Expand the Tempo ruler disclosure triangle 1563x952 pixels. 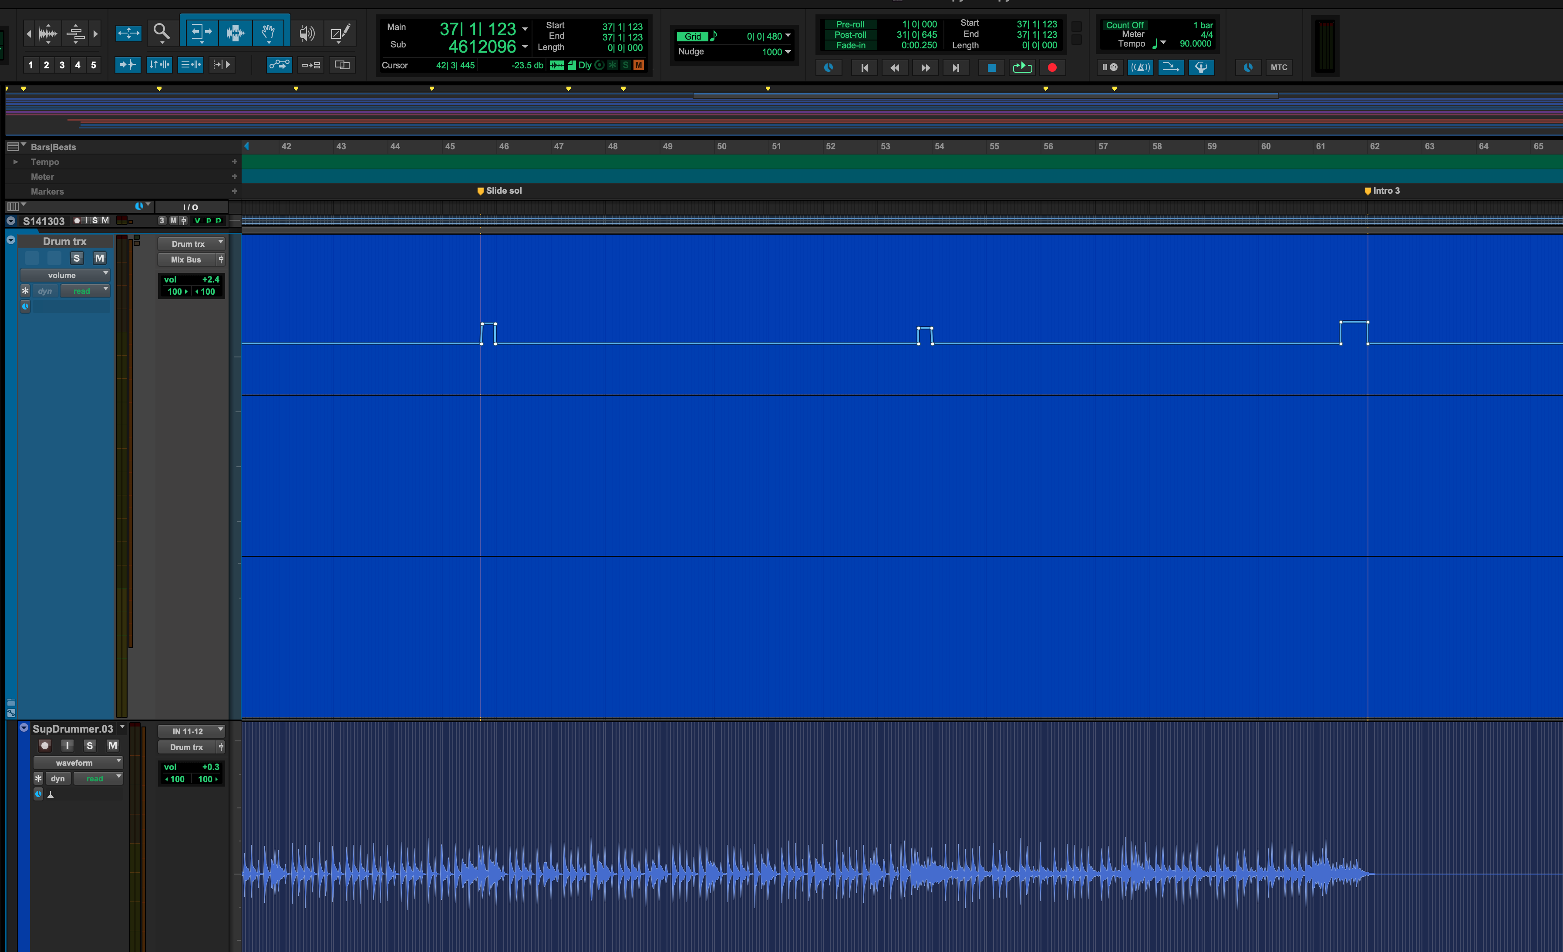click(16, 162)
